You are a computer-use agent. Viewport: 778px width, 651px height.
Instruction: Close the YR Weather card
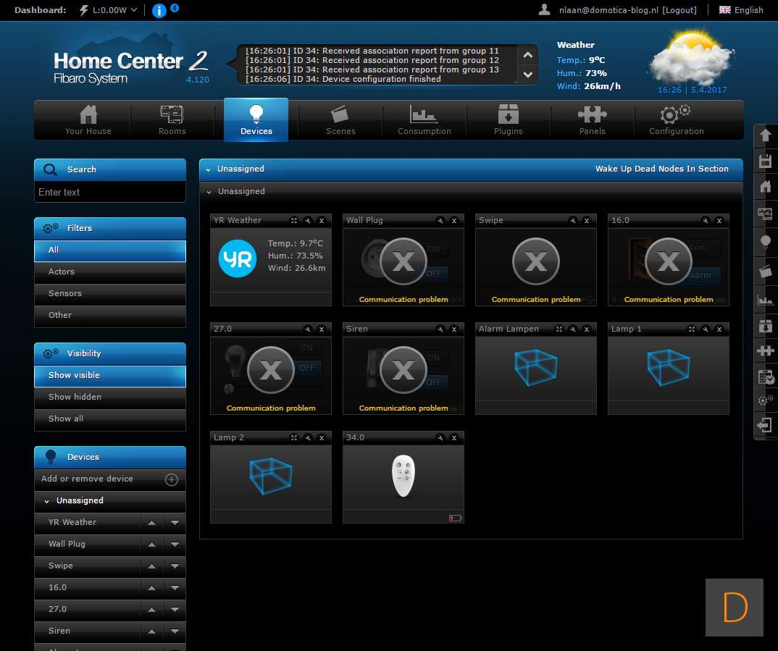pyautogui.click(x=322, y=221)
